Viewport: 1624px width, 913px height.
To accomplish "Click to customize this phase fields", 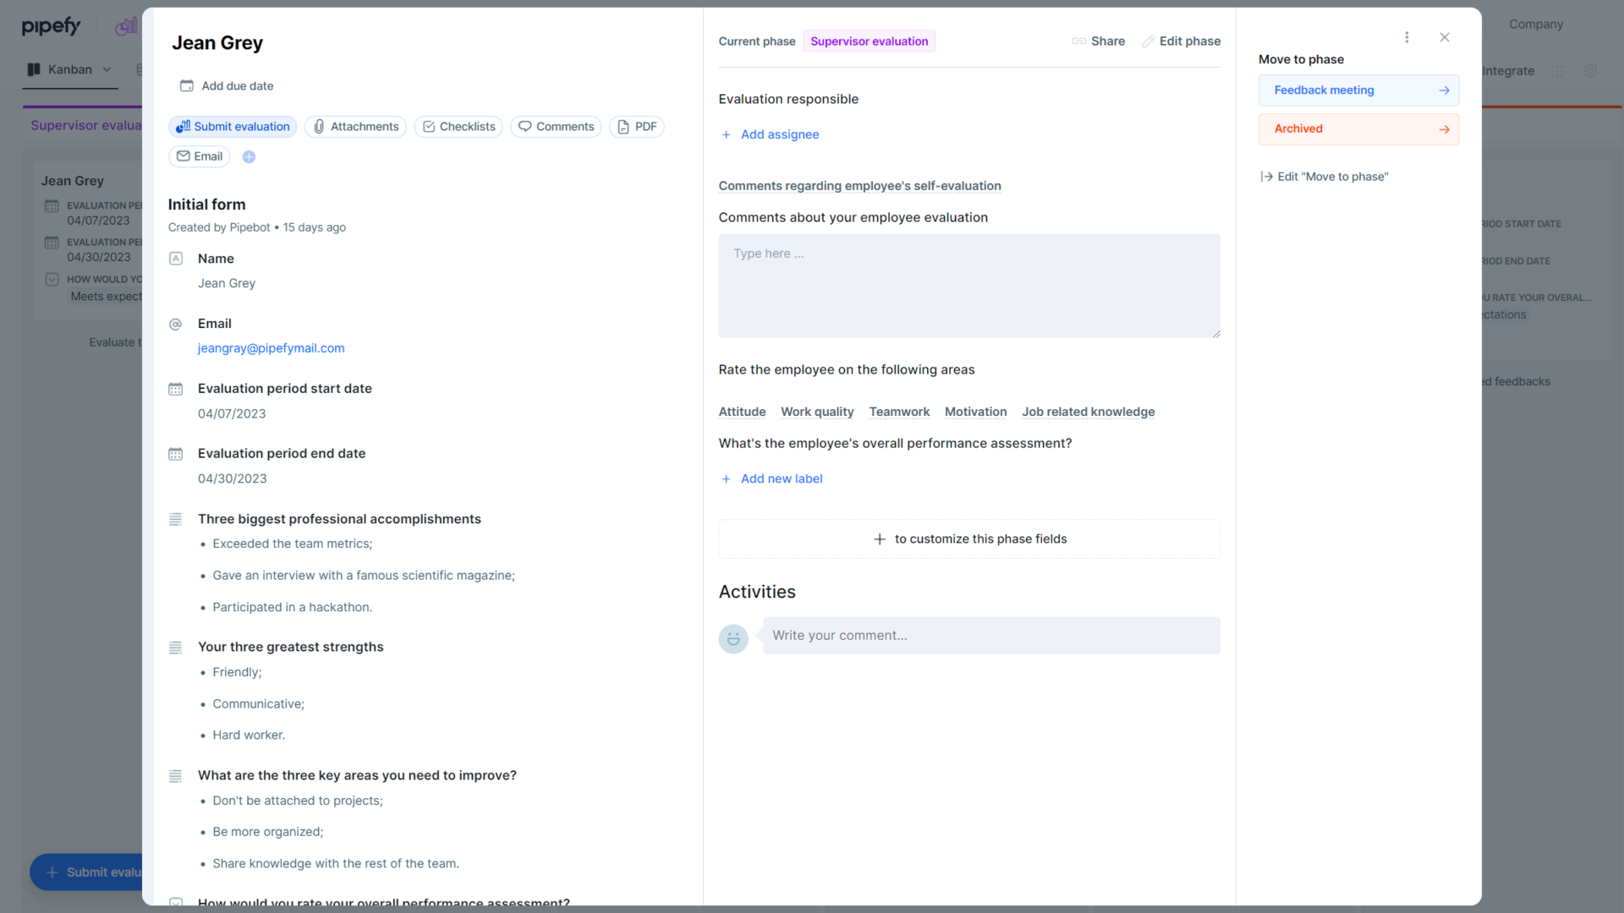I will [x=969, y=539].
